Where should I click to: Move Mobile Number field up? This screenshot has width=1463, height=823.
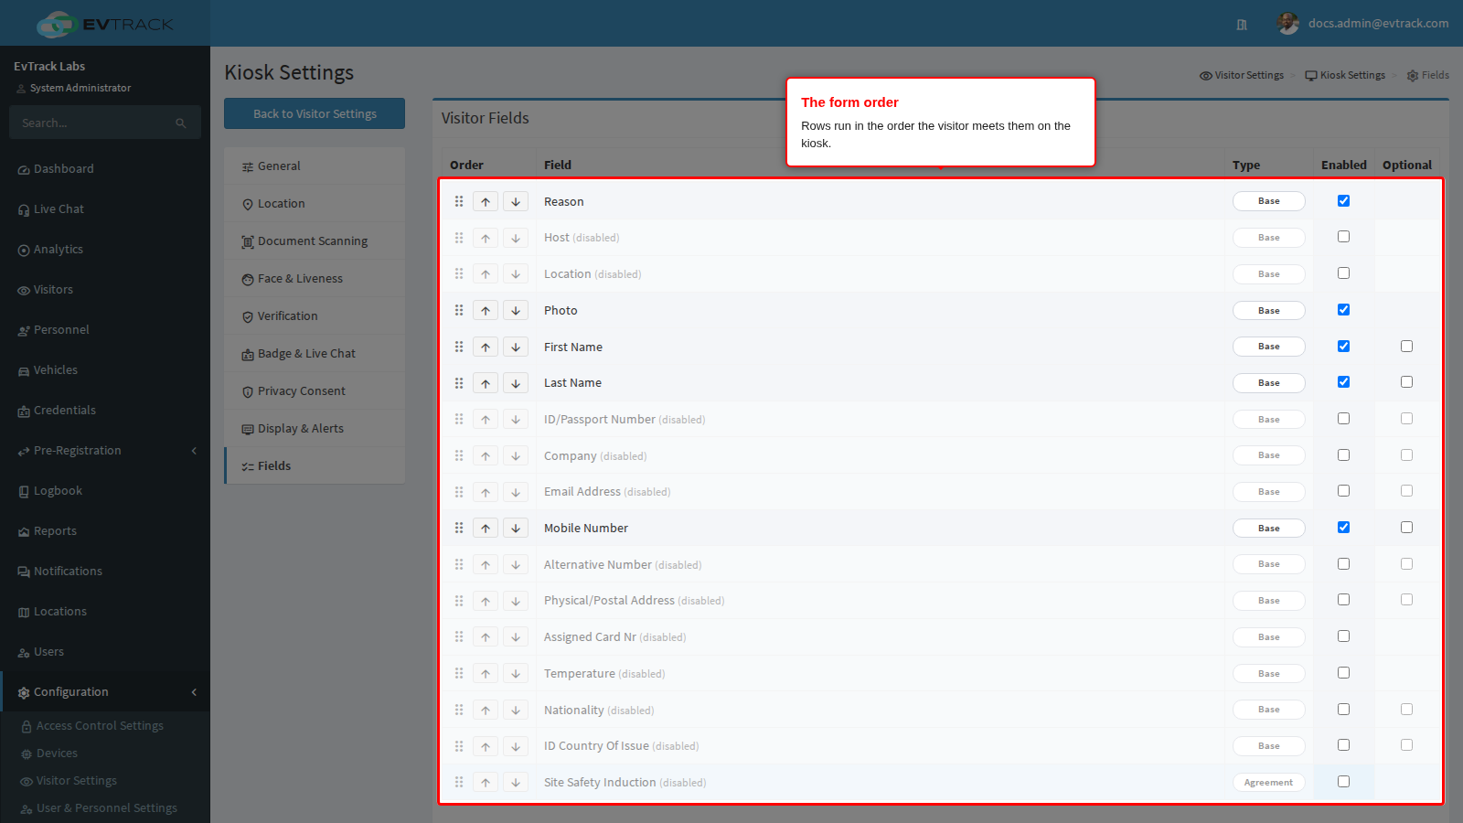coord(486,528)
